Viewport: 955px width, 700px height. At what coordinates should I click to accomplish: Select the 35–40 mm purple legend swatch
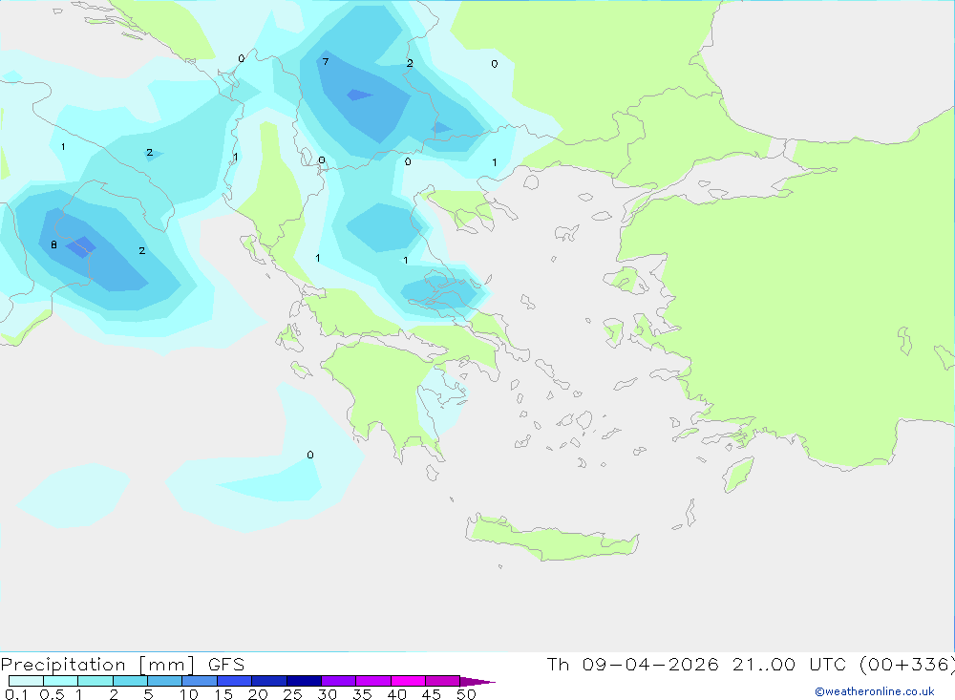[373, 681]
